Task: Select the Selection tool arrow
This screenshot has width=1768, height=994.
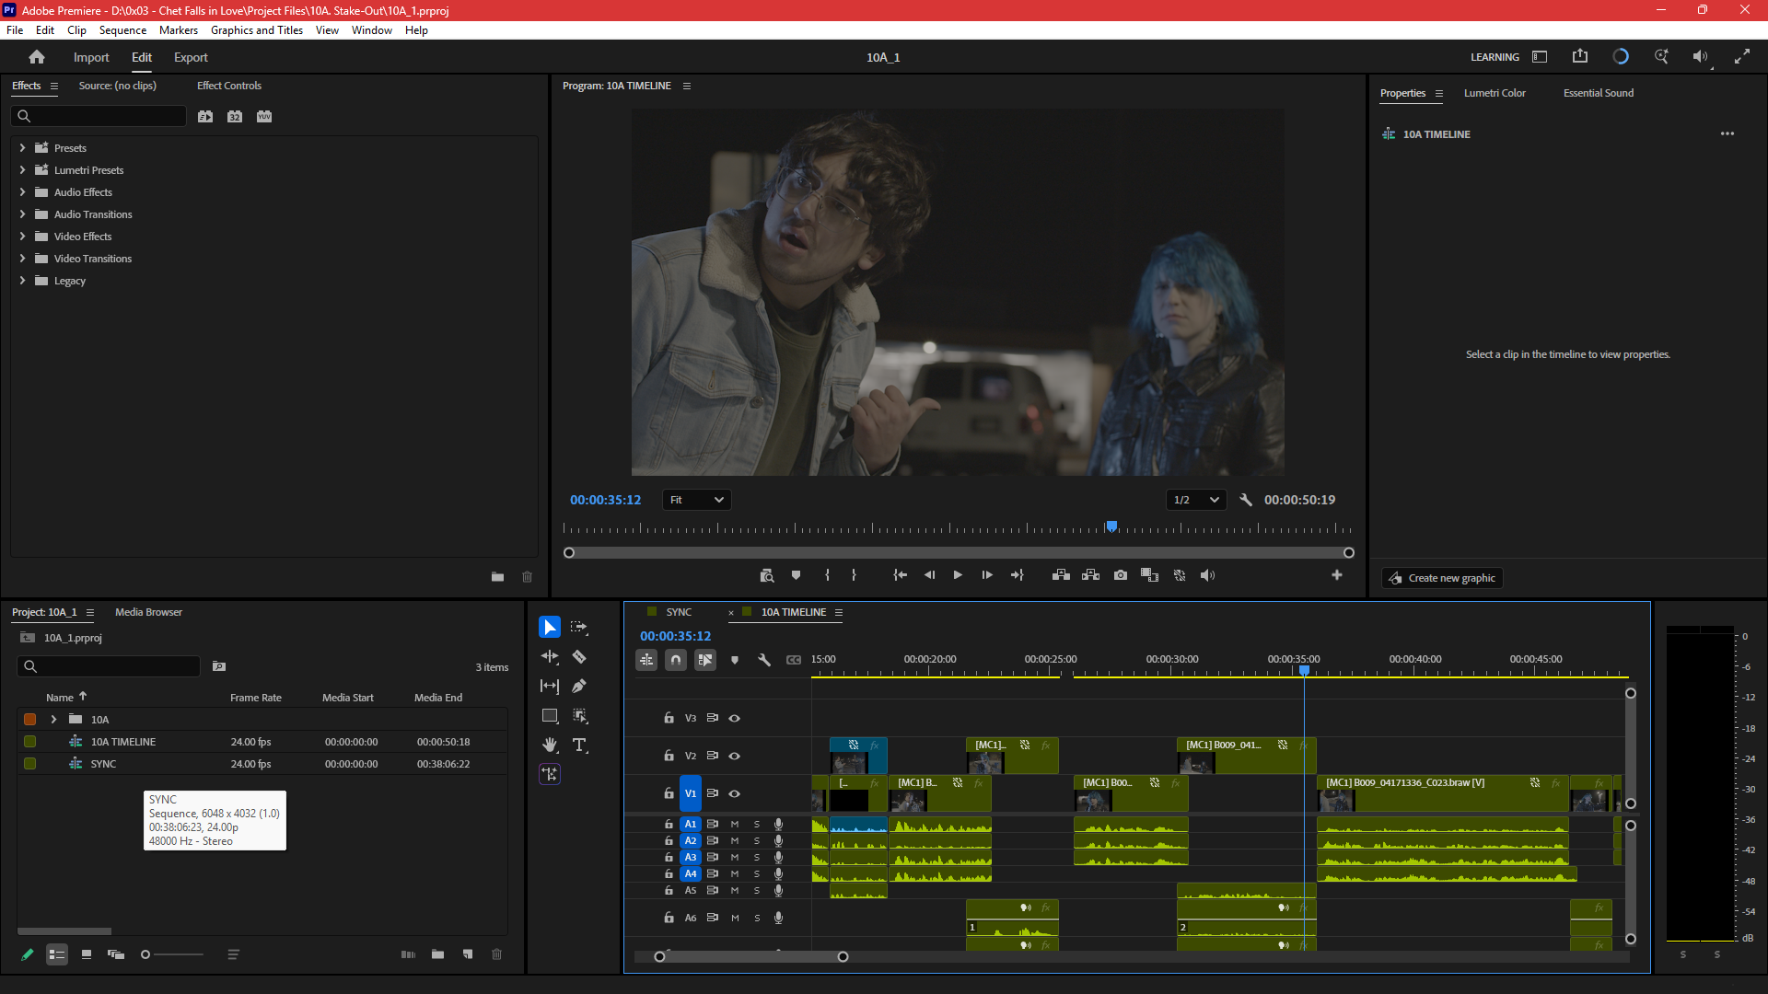Action: (x=550, y=628)
